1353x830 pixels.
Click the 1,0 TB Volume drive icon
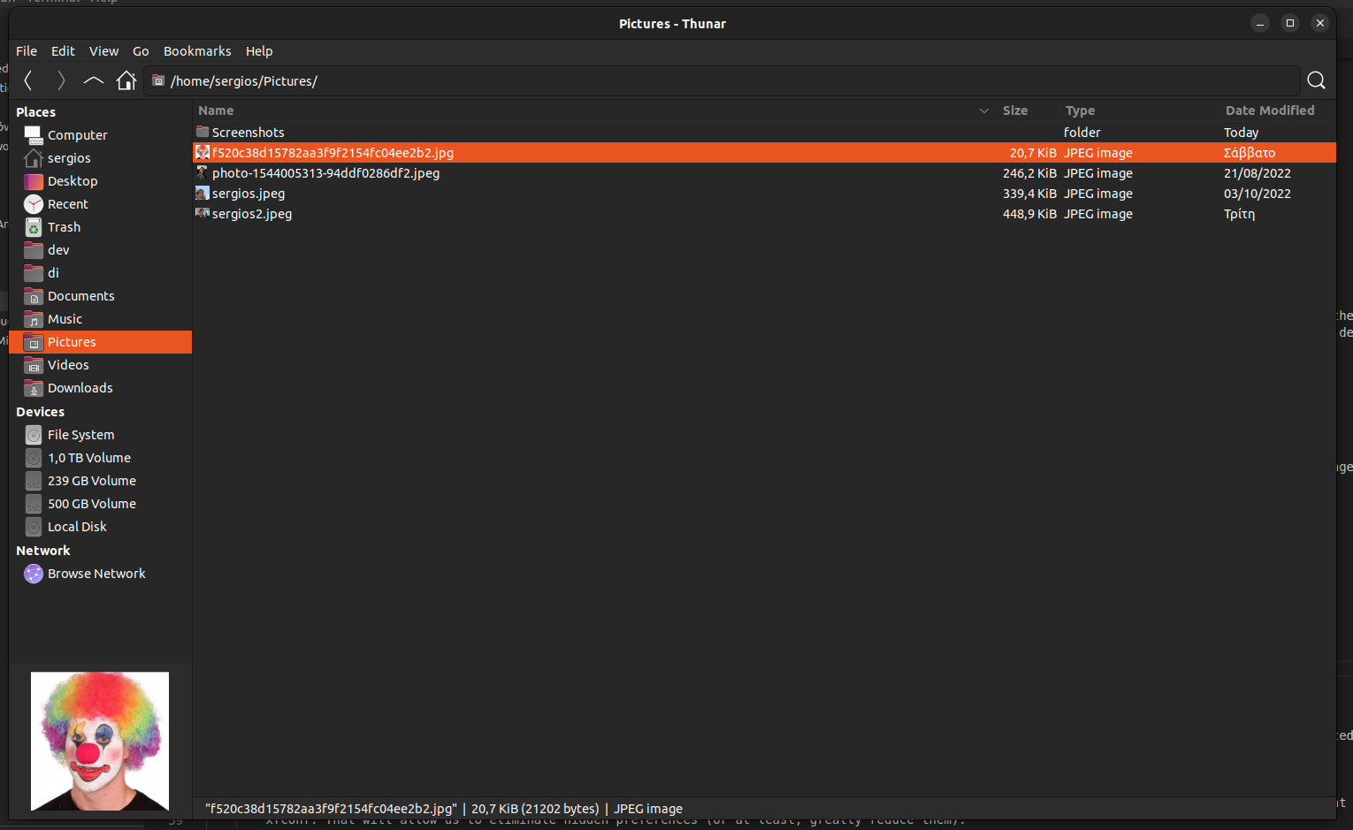[34, 458]
